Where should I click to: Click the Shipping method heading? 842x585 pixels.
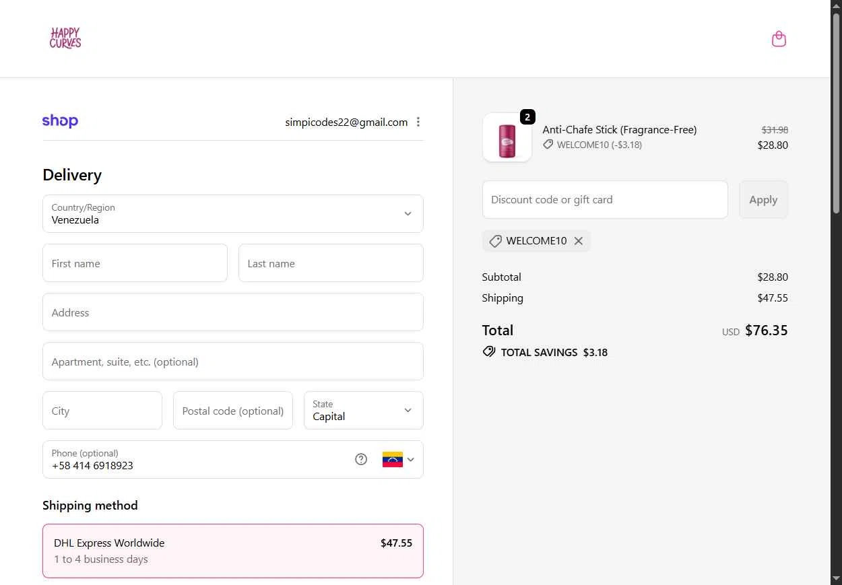point(90,506)
